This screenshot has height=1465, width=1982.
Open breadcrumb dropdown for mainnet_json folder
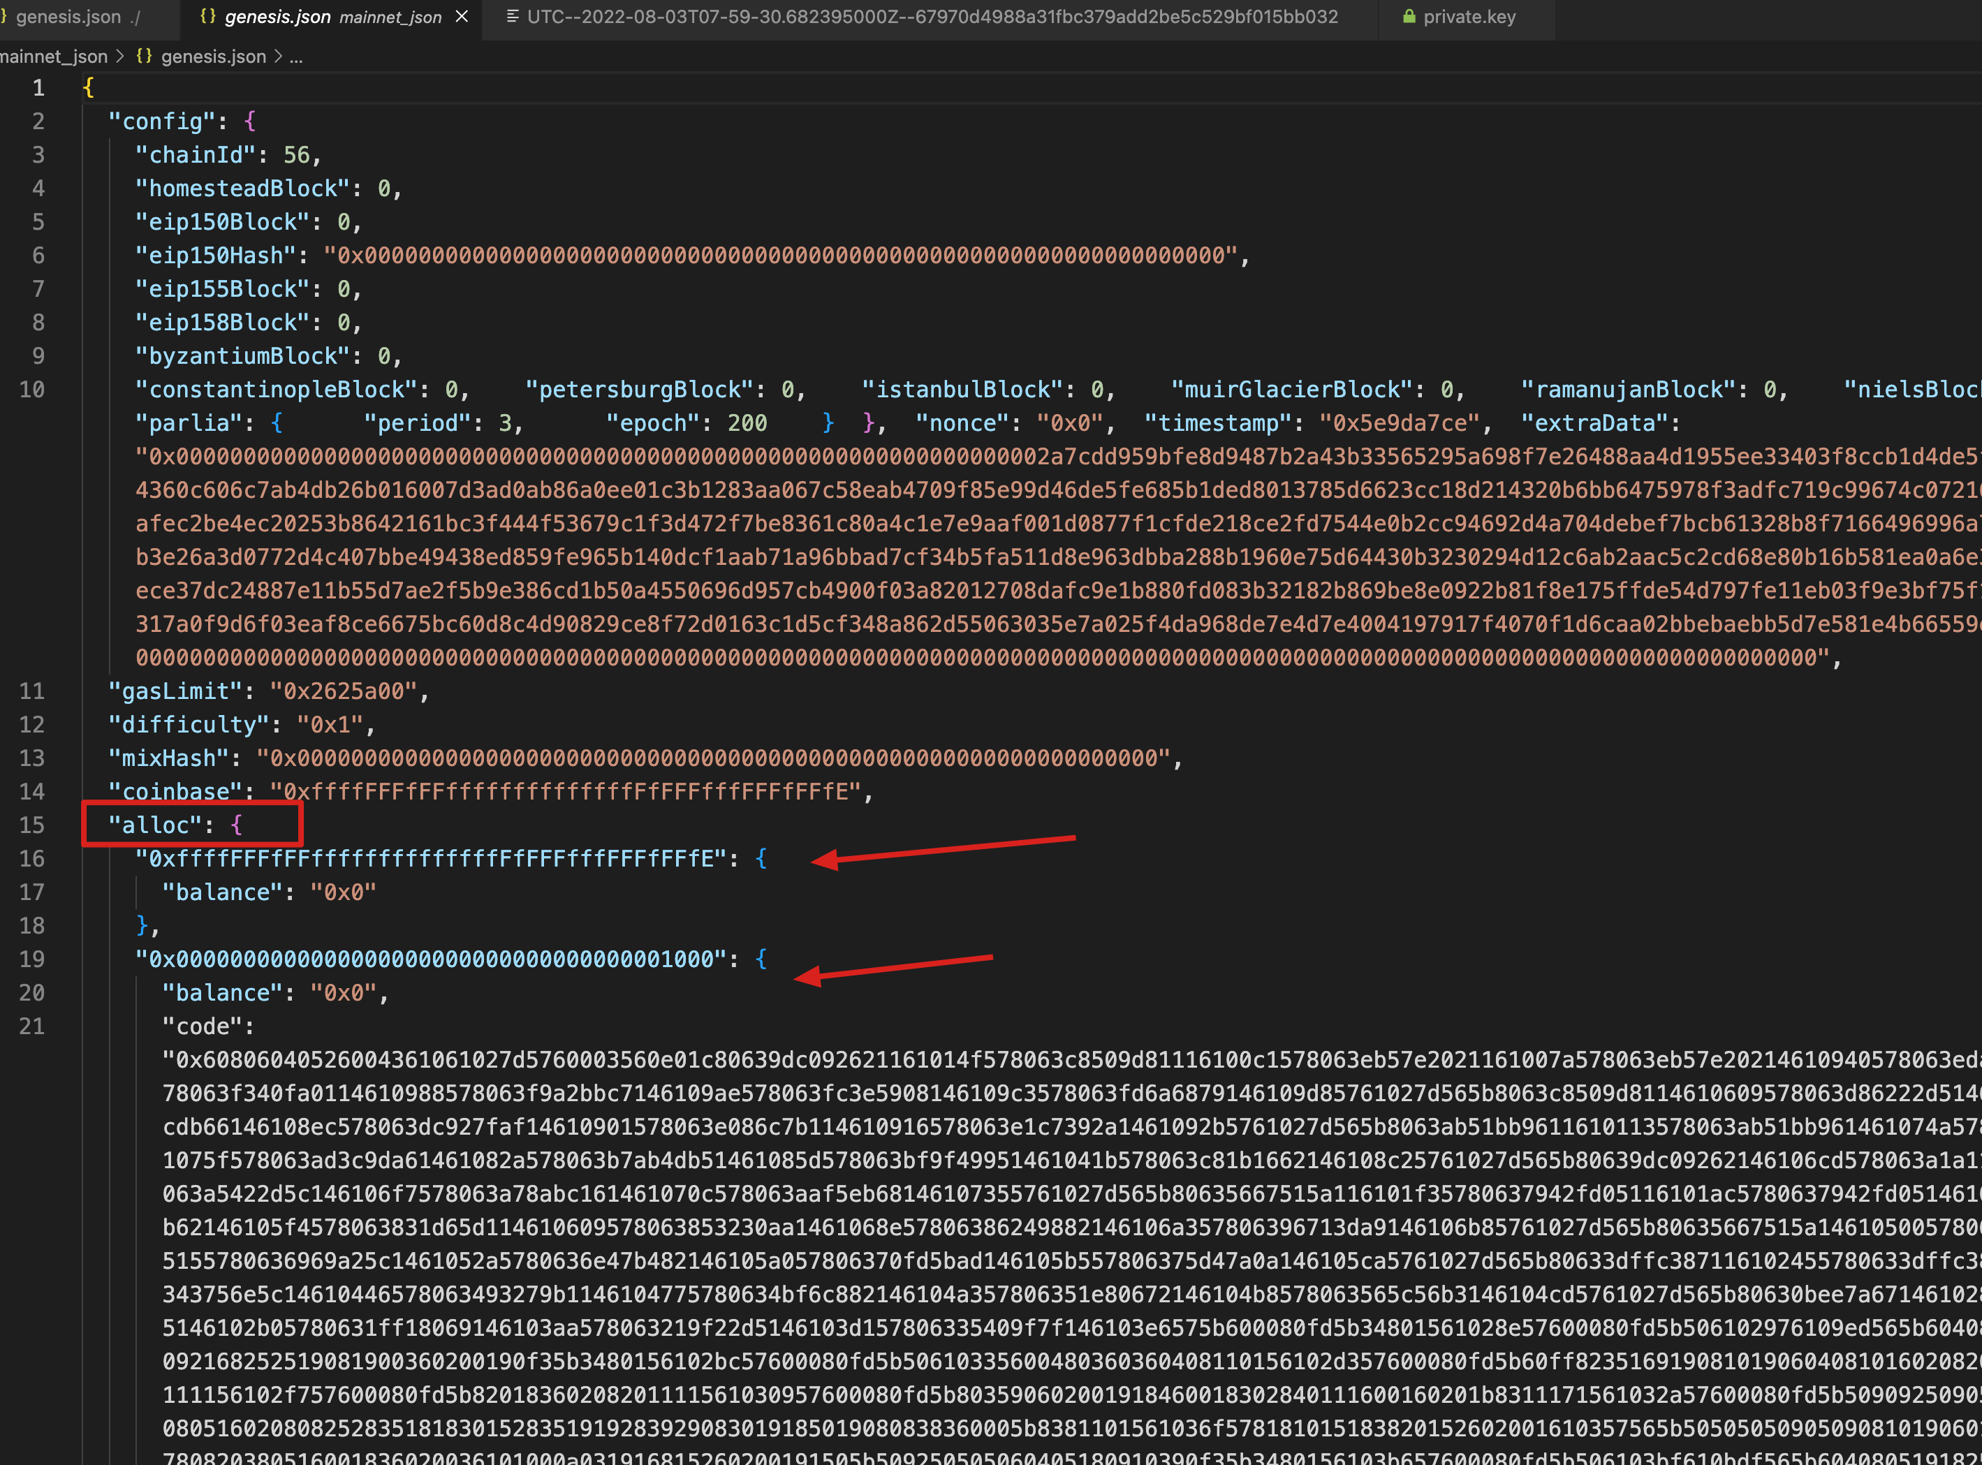53,56
